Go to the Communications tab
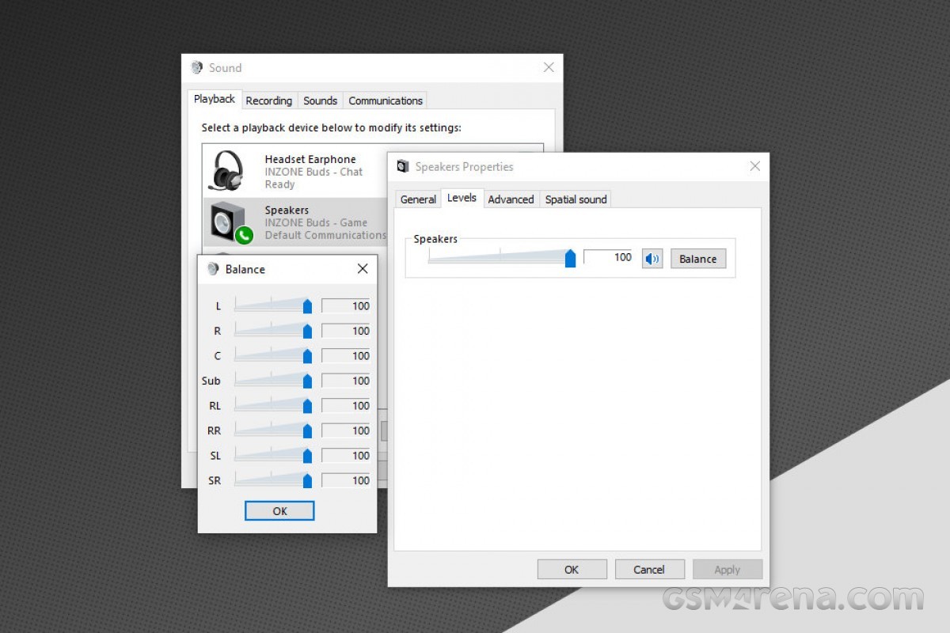Viewport: 950px width, 633px height. (x=386, y=100)
